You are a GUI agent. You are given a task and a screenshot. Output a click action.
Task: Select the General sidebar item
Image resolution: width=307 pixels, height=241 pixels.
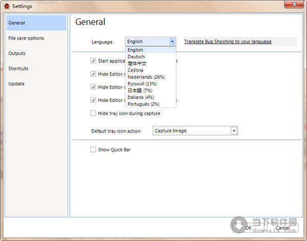17,23
